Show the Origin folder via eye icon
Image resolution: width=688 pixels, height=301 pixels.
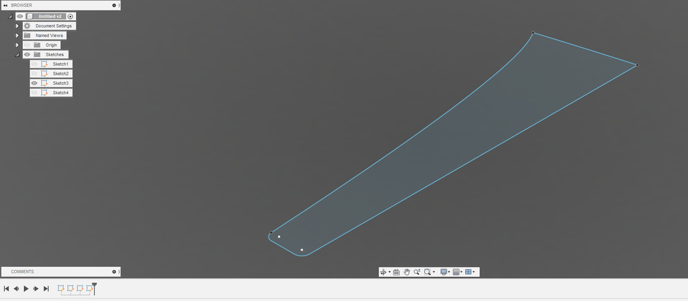(27, 45)
